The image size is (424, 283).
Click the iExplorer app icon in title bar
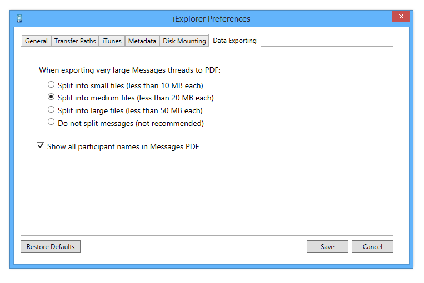tap(19, 19)
